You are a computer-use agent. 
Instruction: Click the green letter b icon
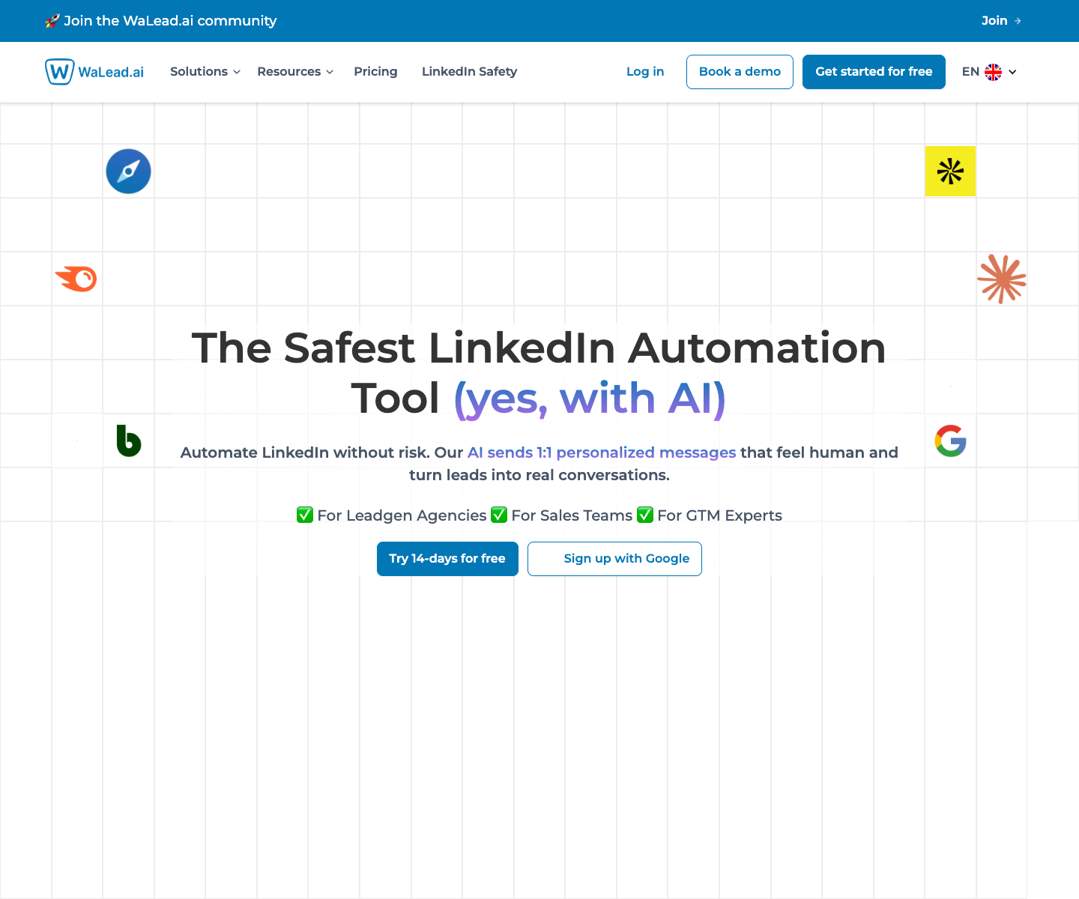129,441
